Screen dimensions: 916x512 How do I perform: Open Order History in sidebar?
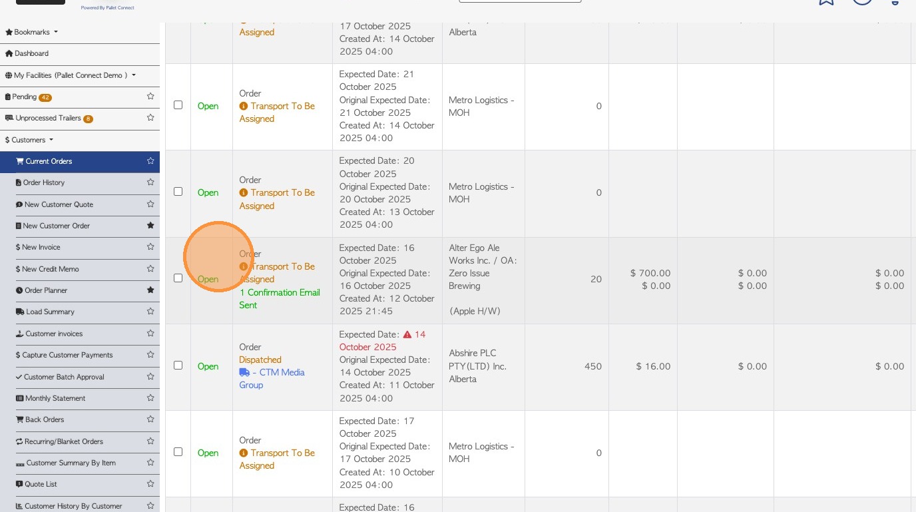[x=44, y=182]
